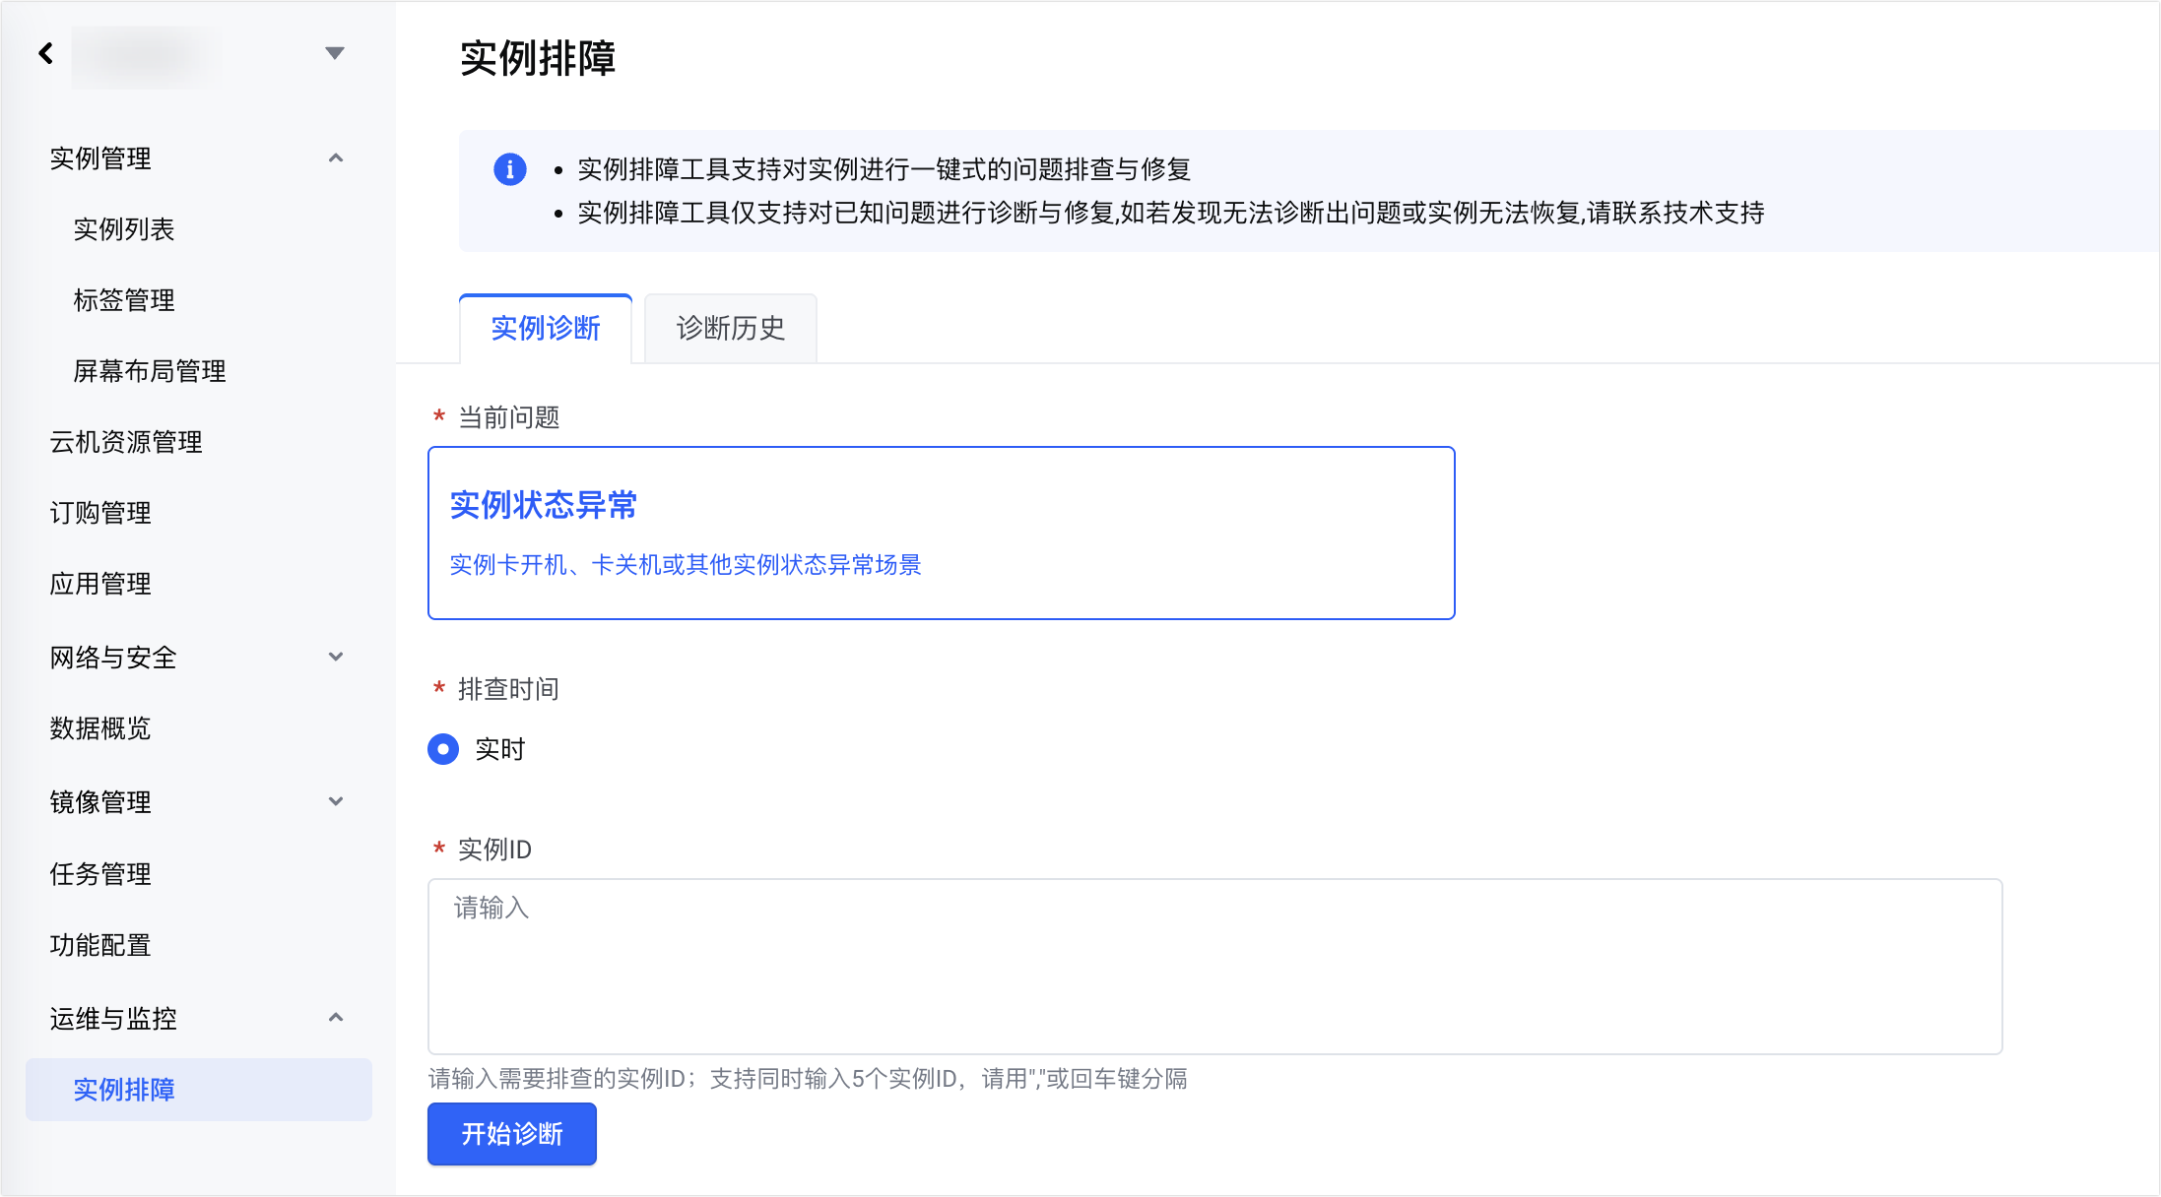Expand the 镜像管理 menu section

point(336,801)
